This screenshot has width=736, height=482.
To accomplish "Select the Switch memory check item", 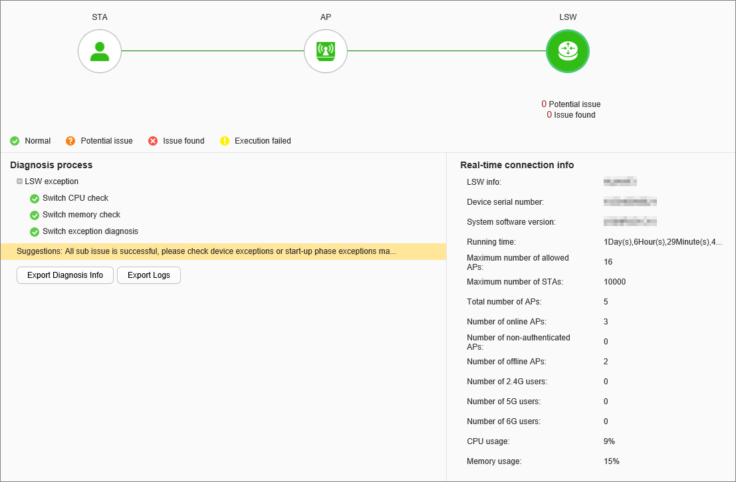I will [81, 215].
